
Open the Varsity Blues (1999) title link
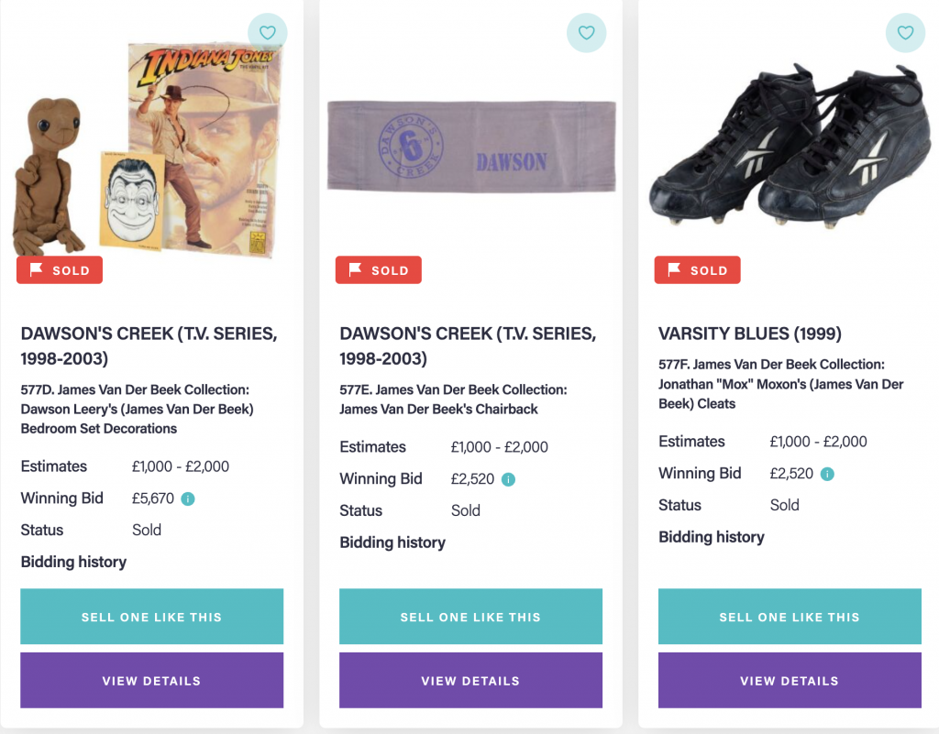click(750, 334)
